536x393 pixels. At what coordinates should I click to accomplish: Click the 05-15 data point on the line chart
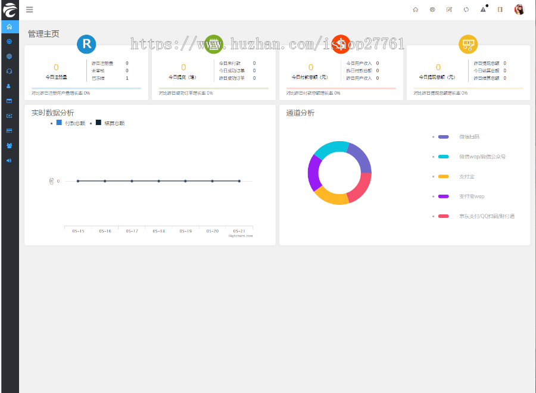tap(78, 181)
